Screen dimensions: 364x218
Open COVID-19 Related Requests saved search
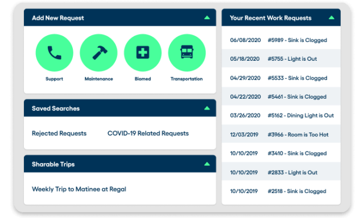148,133
